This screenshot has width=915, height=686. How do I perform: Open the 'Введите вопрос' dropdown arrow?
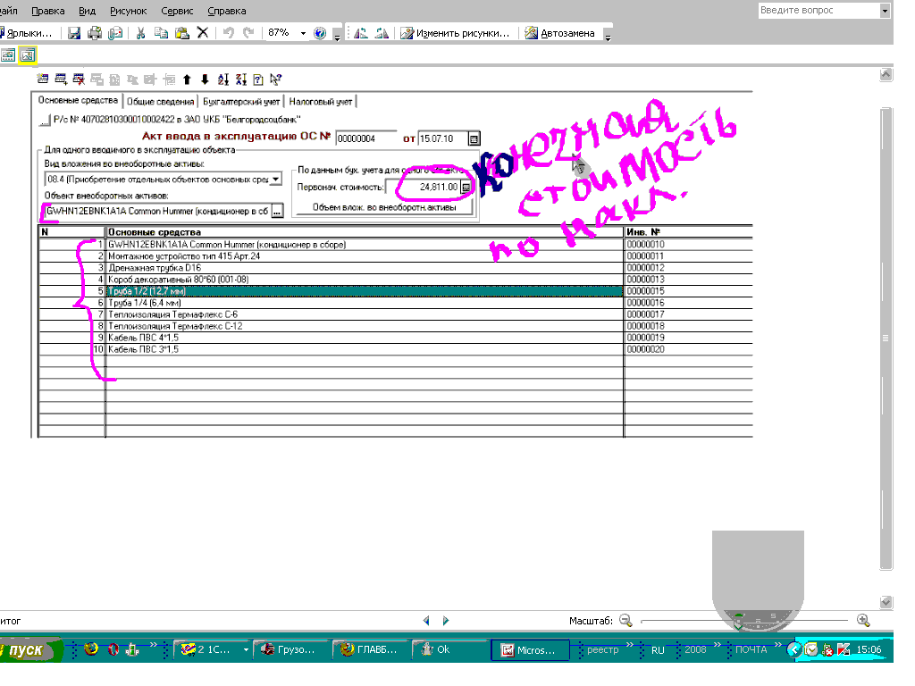[x=885, y=11]
